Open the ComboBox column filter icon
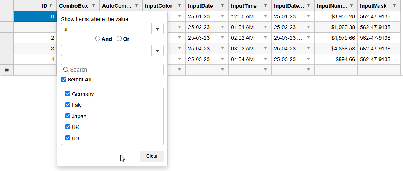403x171 pixels. 93,6
